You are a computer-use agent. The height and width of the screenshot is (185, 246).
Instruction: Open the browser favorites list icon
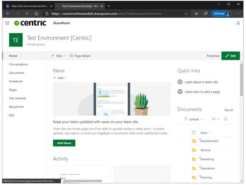(196, 14)
